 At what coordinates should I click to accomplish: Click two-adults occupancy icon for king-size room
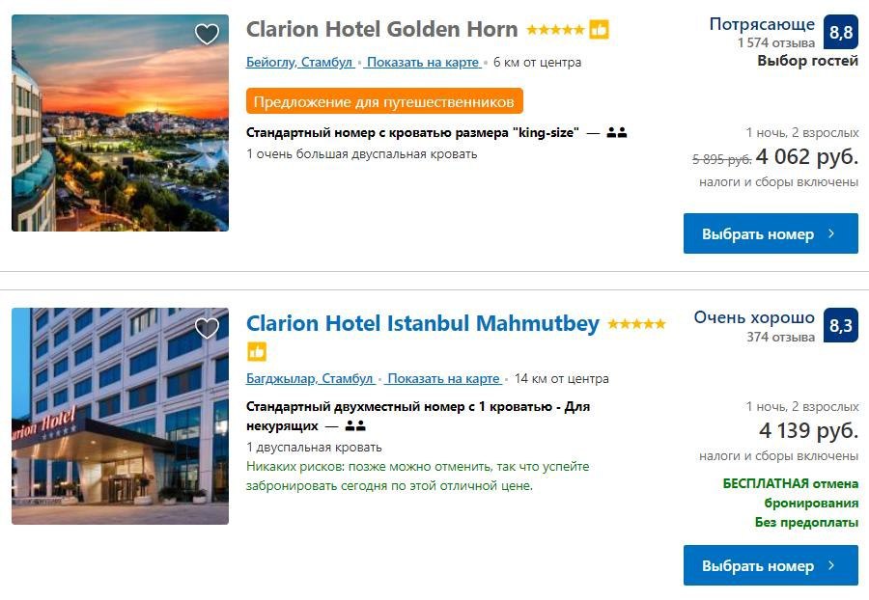point(617,133)
